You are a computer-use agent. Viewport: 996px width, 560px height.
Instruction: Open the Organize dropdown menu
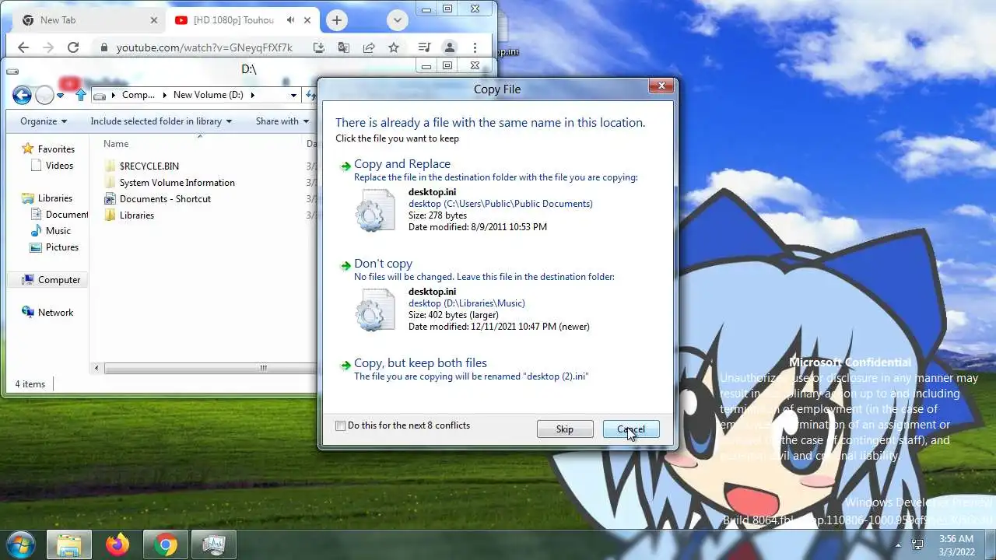44,121
